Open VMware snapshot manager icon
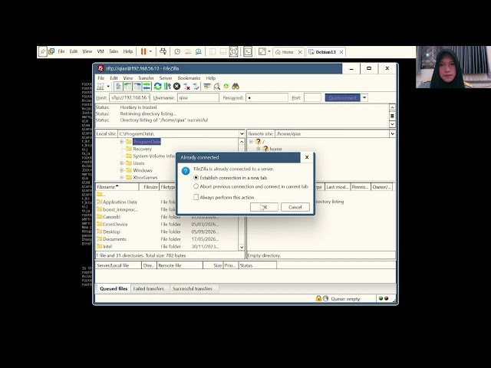Screen dimensions: 491x368 tap(198, 51)
